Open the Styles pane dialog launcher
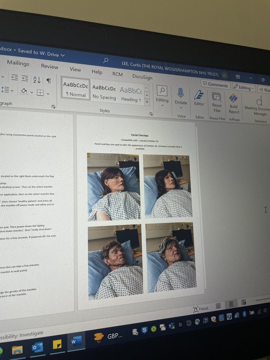Image resolution: width=270 pixels, height=360 pixels. click(151, 114)
